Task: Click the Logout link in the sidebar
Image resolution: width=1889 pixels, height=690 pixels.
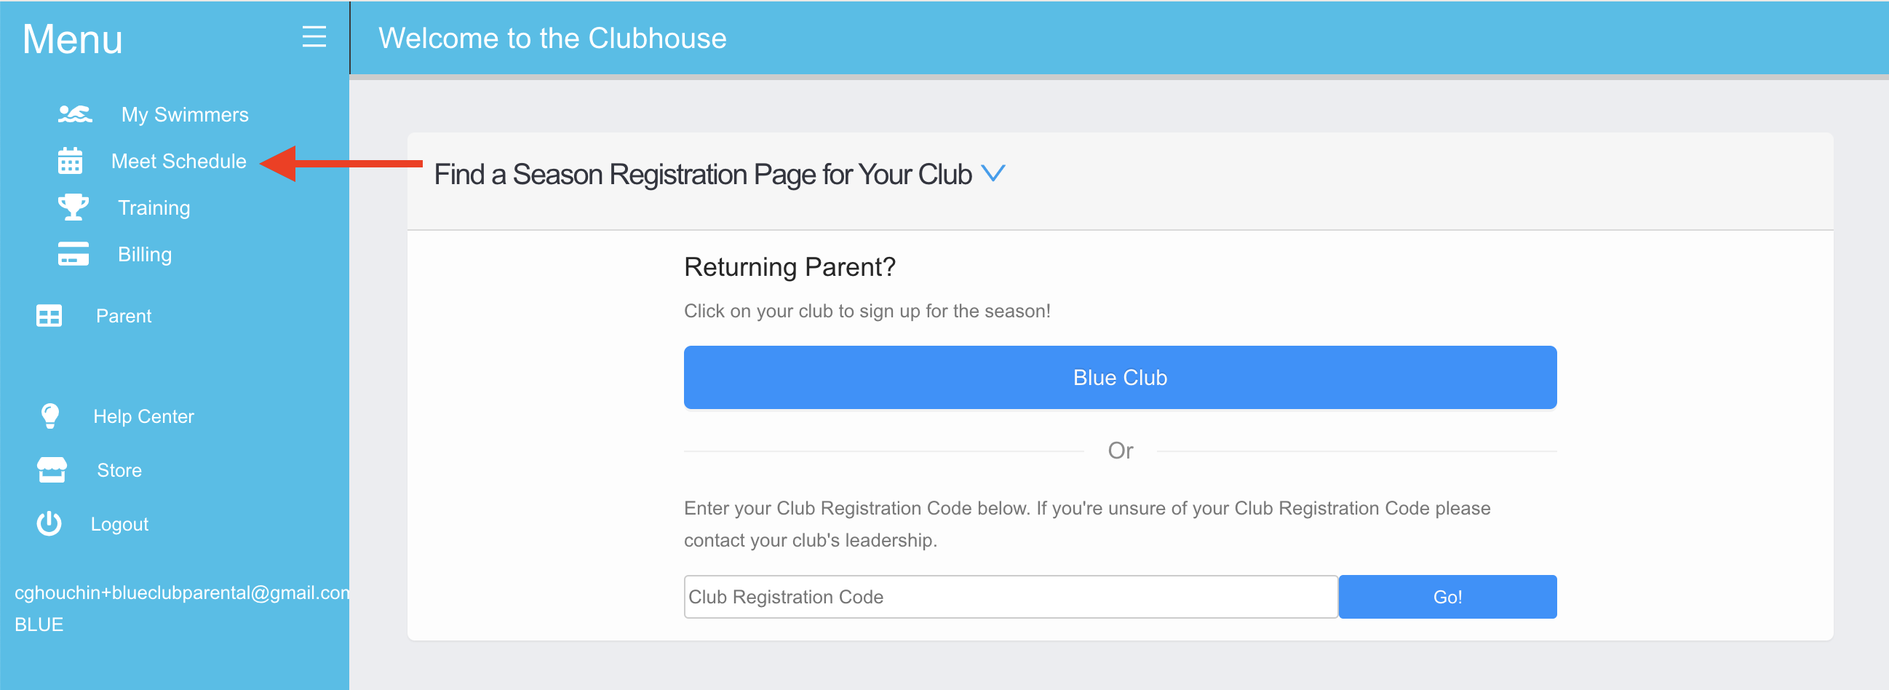Action: [119, 524]
